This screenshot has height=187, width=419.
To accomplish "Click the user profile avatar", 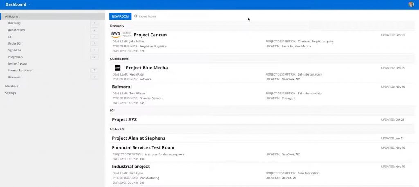I will coord(411,4).
